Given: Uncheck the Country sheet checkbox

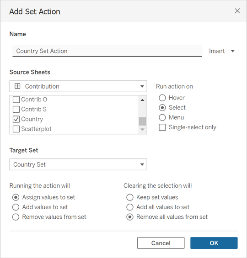Looking at the screenshot, I should (x=16, y=119).
